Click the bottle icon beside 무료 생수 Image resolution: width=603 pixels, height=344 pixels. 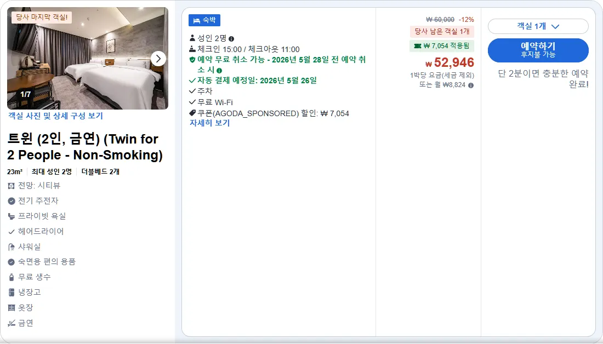click(11, 277)
